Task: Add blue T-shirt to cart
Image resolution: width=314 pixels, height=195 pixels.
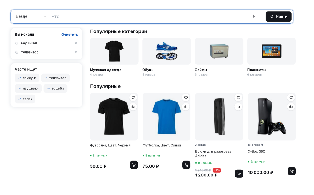Action: (186, 165)
